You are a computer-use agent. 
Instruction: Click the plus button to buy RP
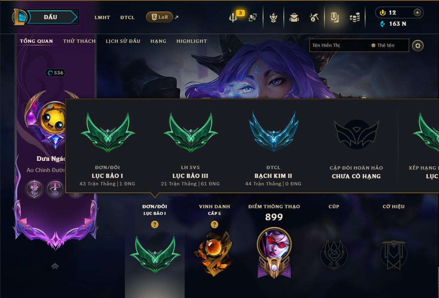click(x=417, y=12)
